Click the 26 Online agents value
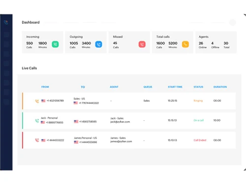 201,43
